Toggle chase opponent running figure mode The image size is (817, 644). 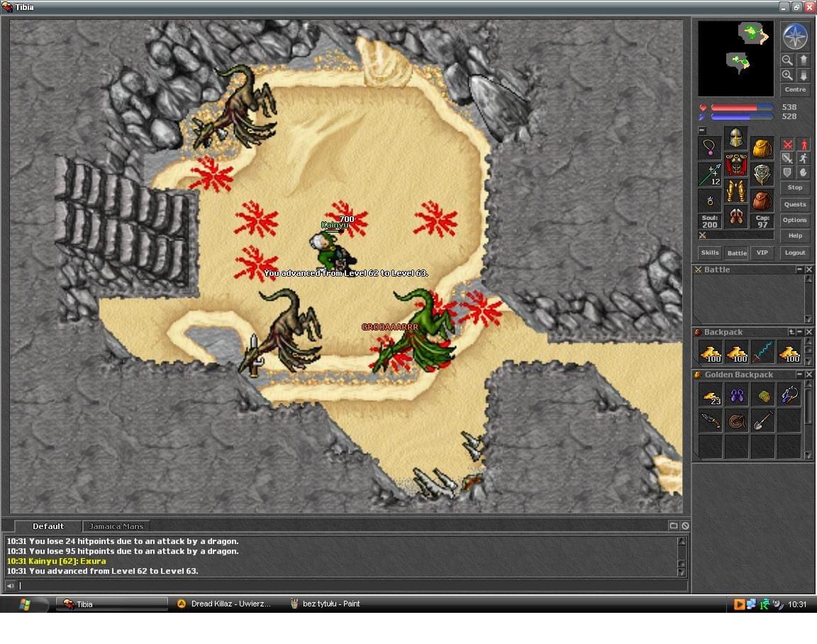pos(804,158)
